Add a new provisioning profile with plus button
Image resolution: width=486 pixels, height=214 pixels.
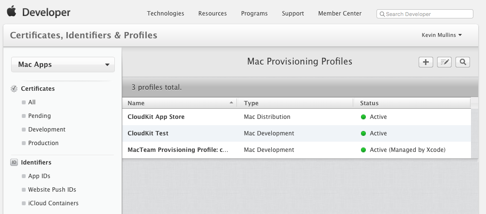pyautogui.click(x=426, y=62)
